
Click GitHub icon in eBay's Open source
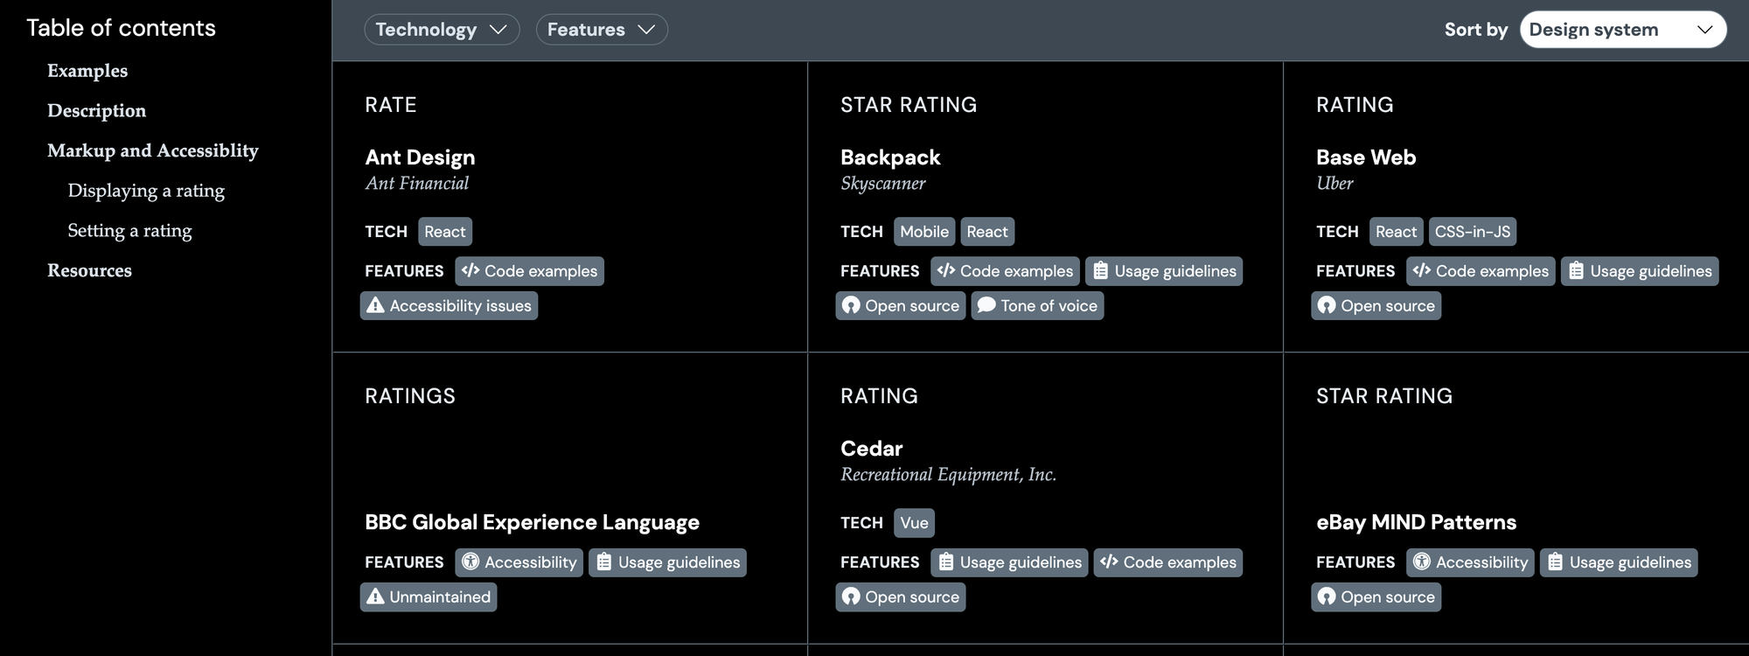coord(1327,597)
